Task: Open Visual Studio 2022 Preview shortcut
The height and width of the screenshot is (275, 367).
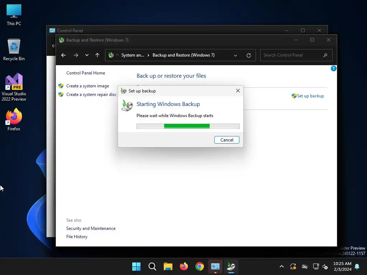Action: 14,87
